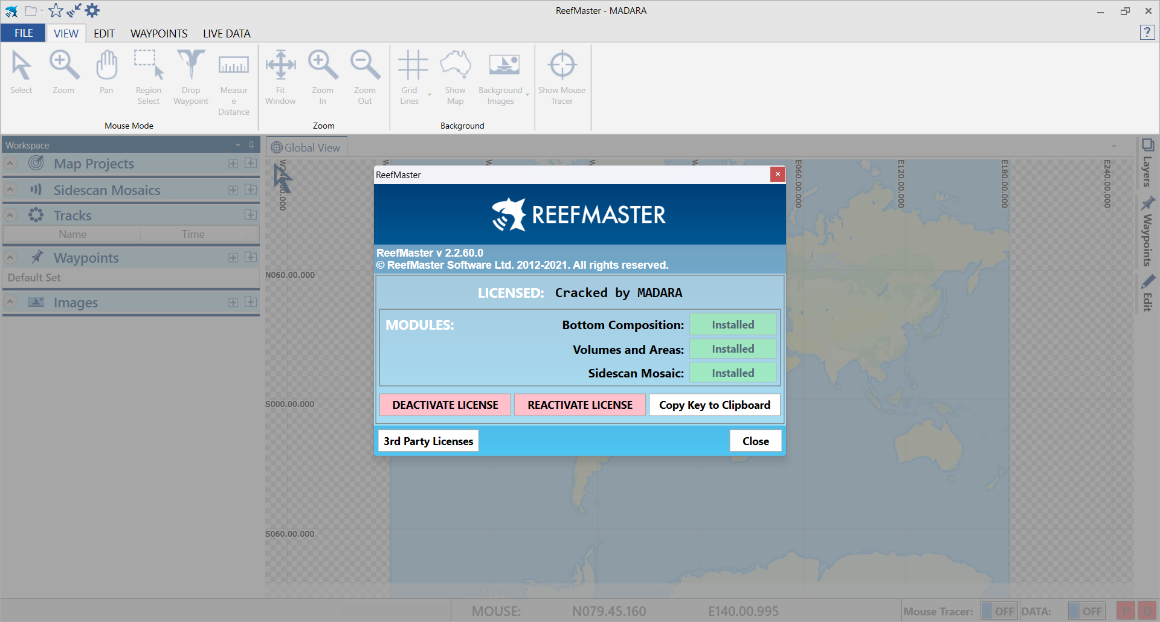Switch to the LIVE DATA ribbon tab
The width and height of the screenshot is (1160, 622).
click(227, 33)
